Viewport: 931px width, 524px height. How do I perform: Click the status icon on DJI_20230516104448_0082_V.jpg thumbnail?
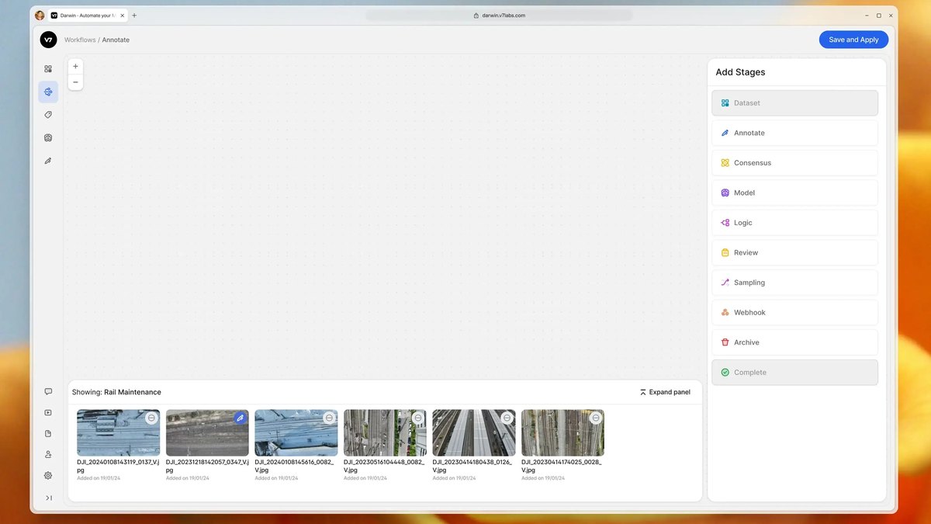418,418
